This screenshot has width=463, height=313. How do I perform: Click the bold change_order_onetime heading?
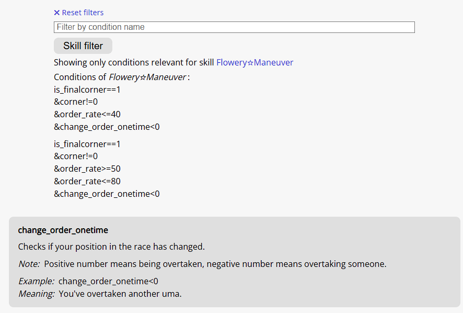tap(63, 230)
